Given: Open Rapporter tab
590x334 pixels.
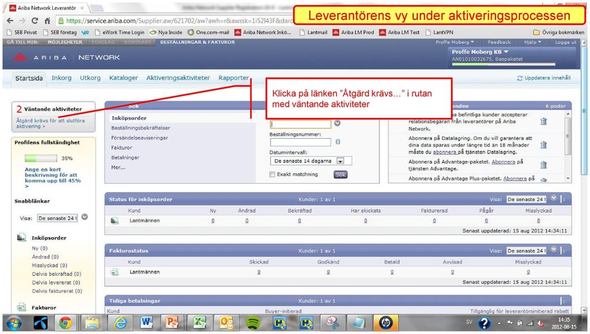Looking at the screenshot, I should pyautogui.click(x=234, y=78).
